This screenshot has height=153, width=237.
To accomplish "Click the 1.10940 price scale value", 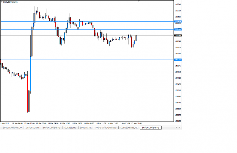I will [x=177, y=41].
